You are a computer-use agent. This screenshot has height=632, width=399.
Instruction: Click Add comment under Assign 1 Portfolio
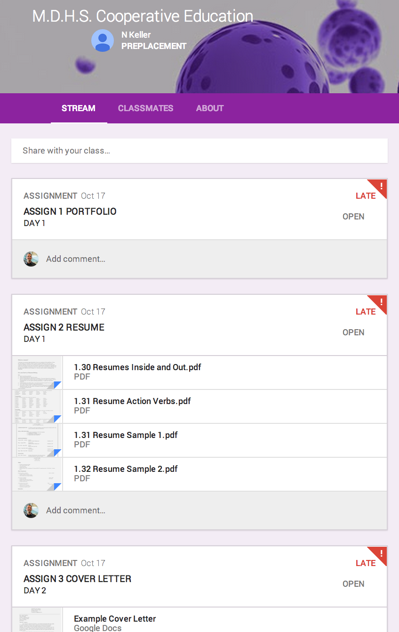(x=75, y=259)
